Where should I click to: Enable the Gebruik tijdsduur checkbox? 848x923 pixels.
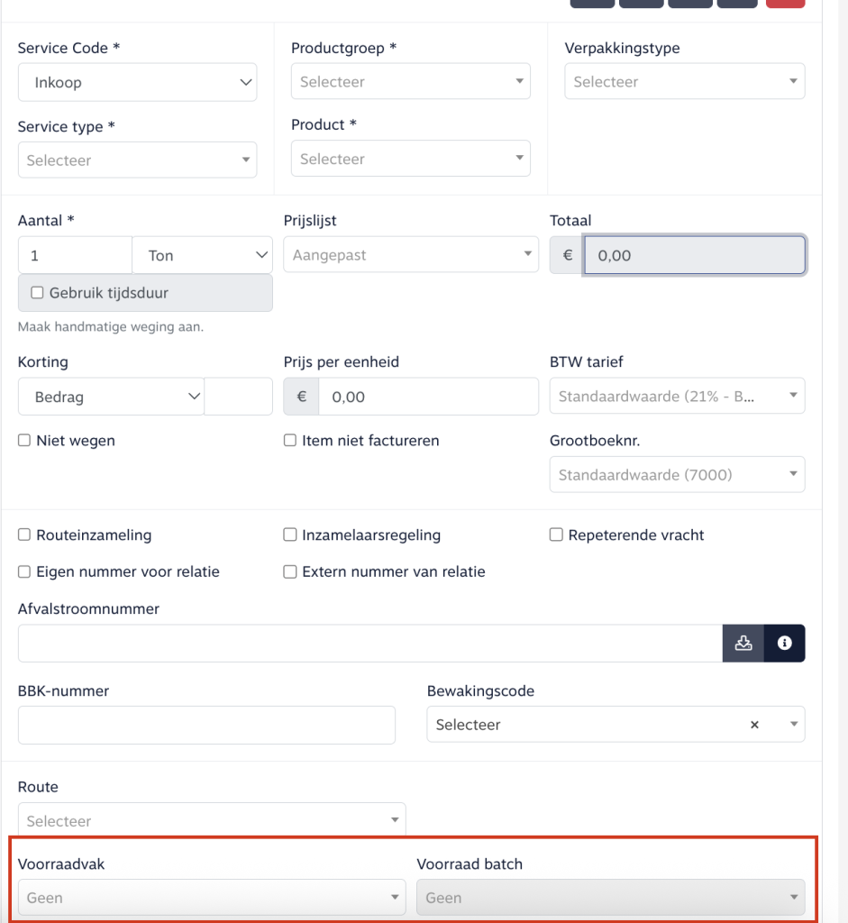tap(38, 293)
